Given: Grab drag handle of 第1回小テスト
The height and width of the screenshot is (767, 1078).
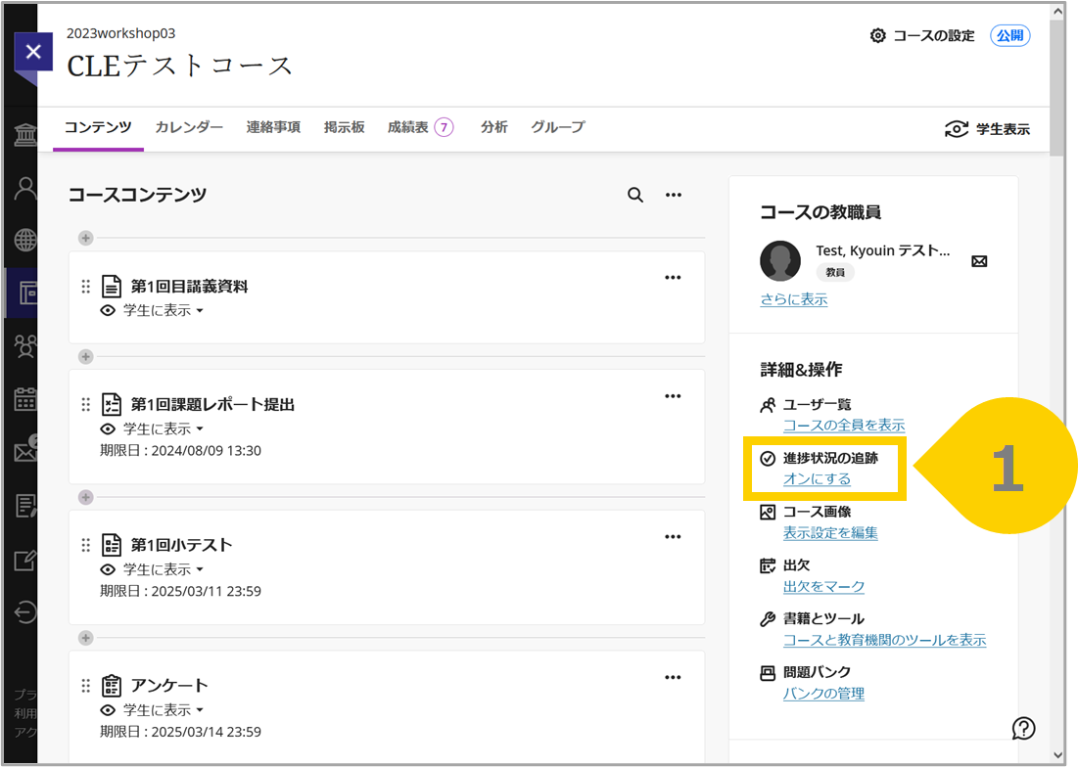Looking at the screenshot, I should [86, 545].
